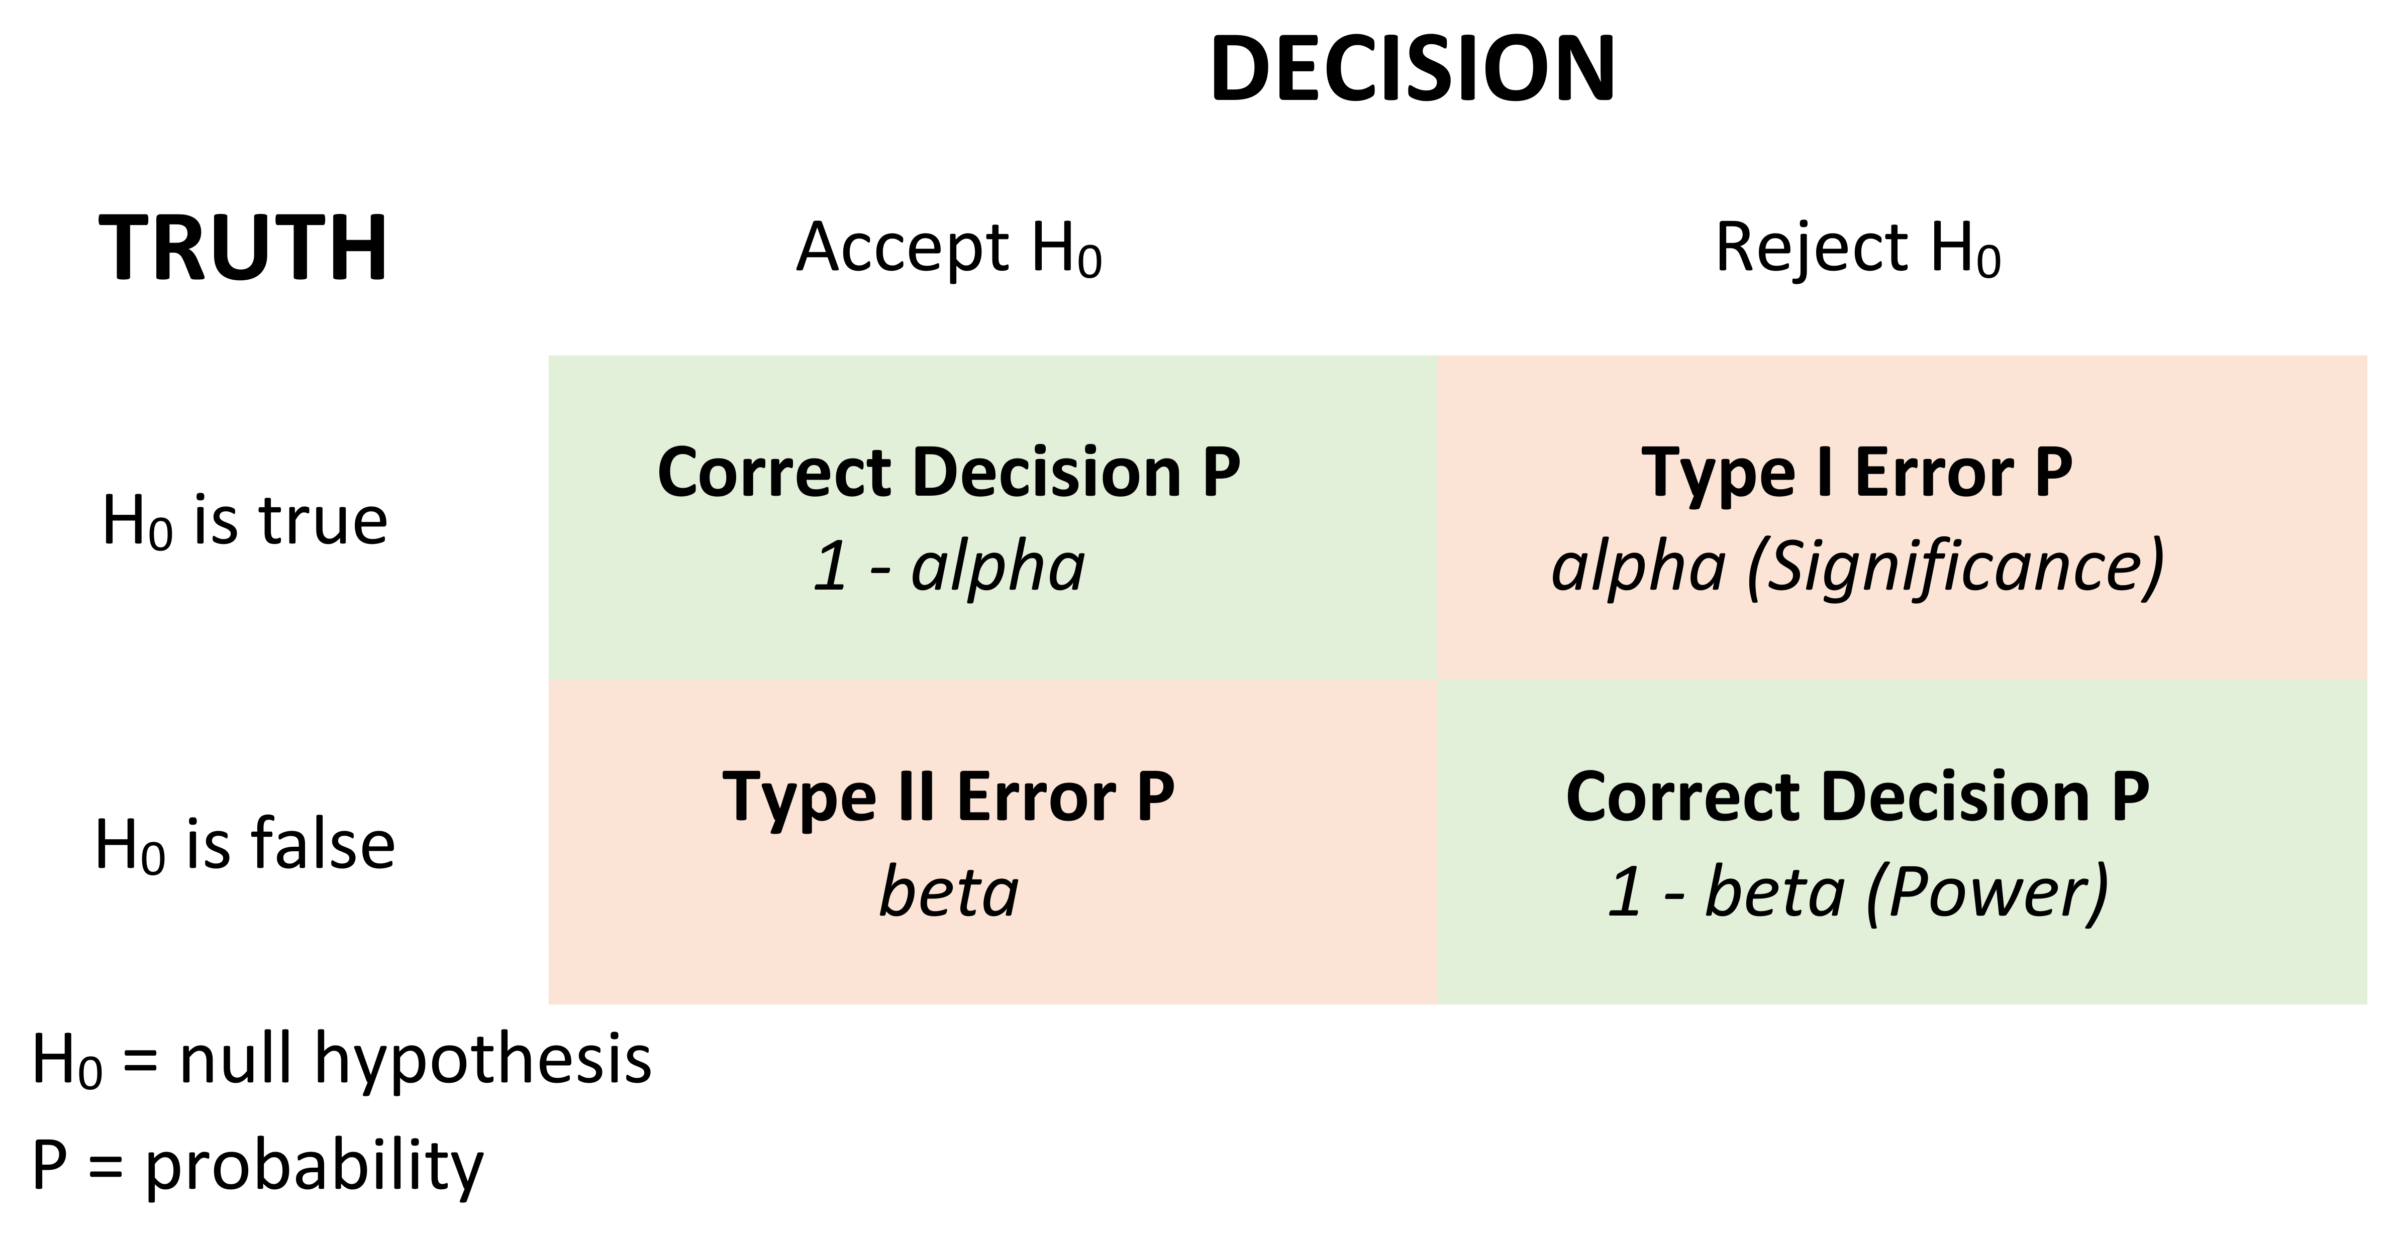Select the Accept H0 column header
Image resolution: width=2391 pixels, height=1245 pixels.
[x=949, y=249]
